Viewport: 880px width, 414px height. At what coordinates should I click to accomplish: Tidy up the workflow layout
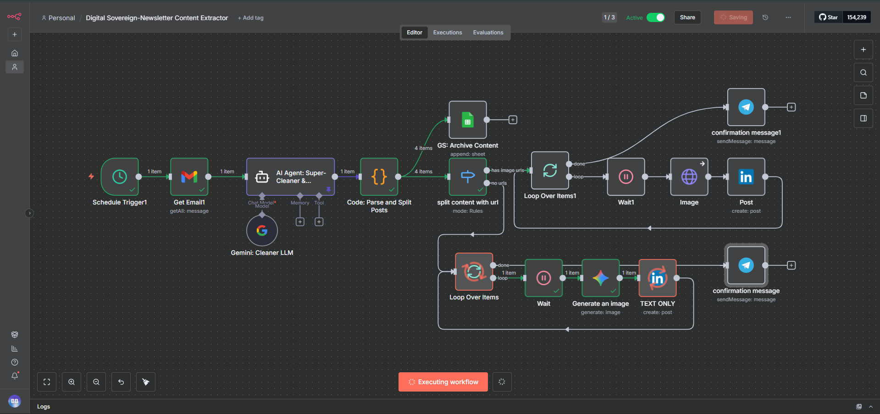pyautogui.click(x=145, y=381)
